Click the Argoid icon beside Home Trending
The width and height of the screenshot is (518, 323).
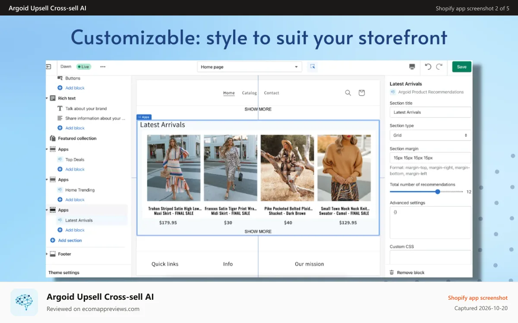(x=60, y=190)
